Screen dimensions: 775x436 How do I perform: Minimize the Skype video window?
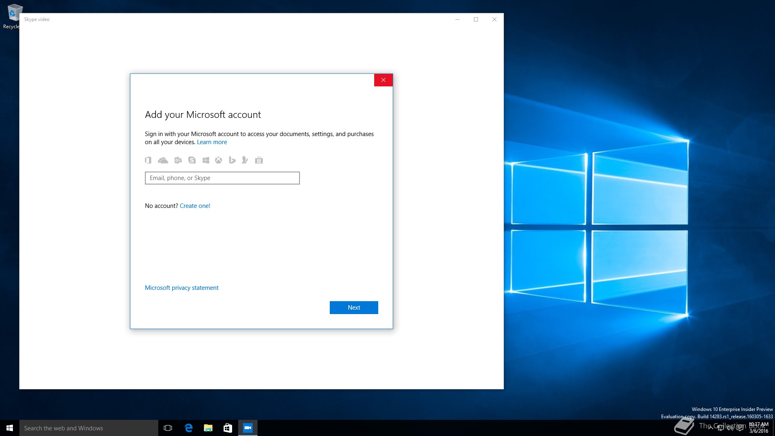457,19
